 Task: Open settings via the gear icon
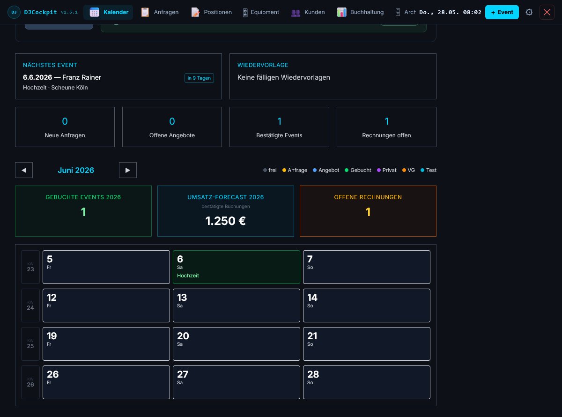[x=529, y=12]
